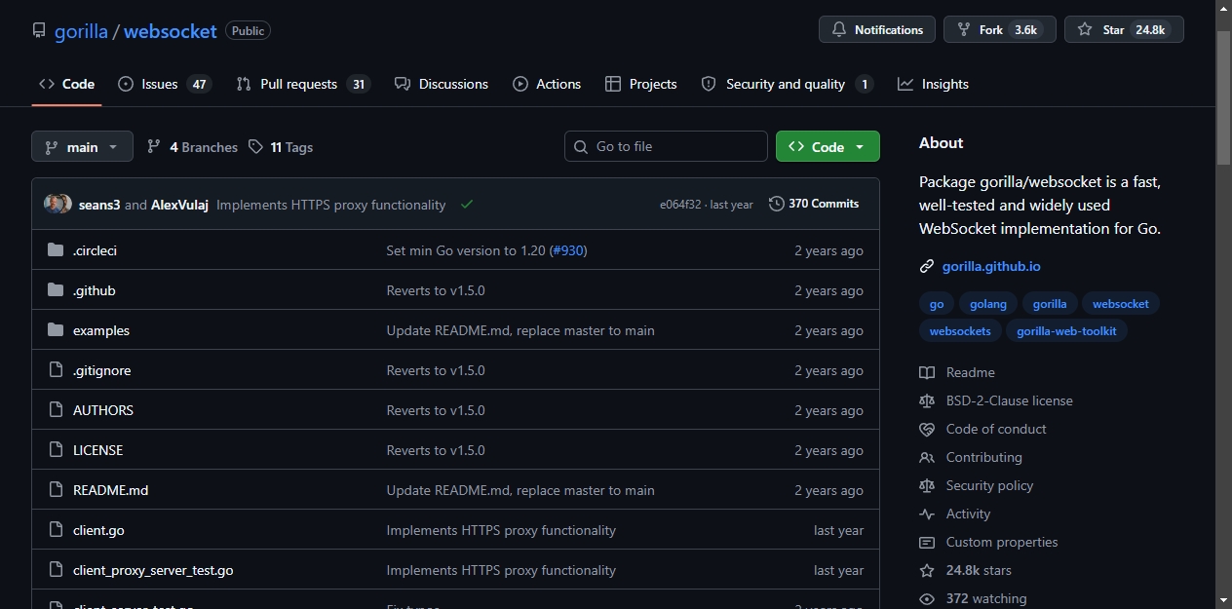
Task: Open the Code of conduct link
Action: 982,429
